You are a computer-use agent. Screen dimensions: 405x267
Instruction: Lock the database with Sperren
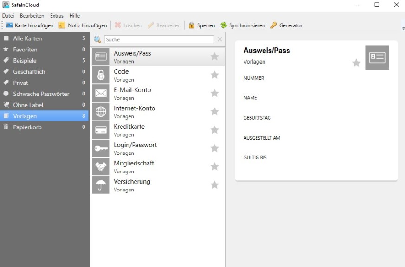[x=202, y=25]
